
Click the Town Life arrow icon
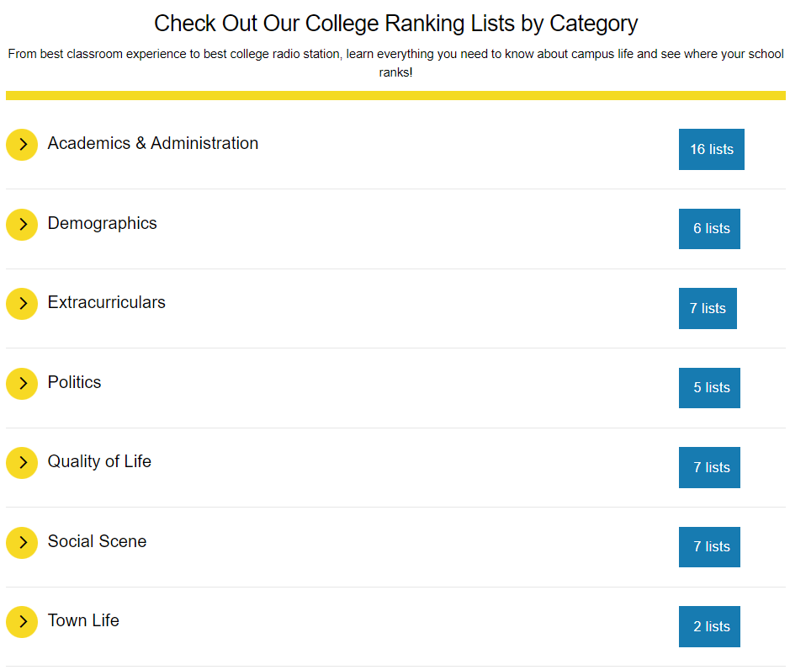click(x=22, y=622)
